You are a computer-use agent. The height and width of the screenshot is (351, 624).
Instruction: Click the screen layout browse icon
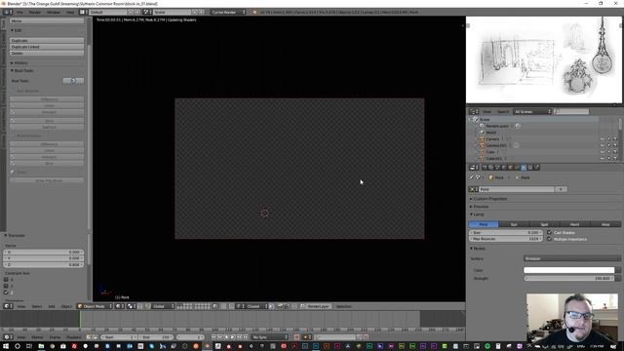point(83,12)
